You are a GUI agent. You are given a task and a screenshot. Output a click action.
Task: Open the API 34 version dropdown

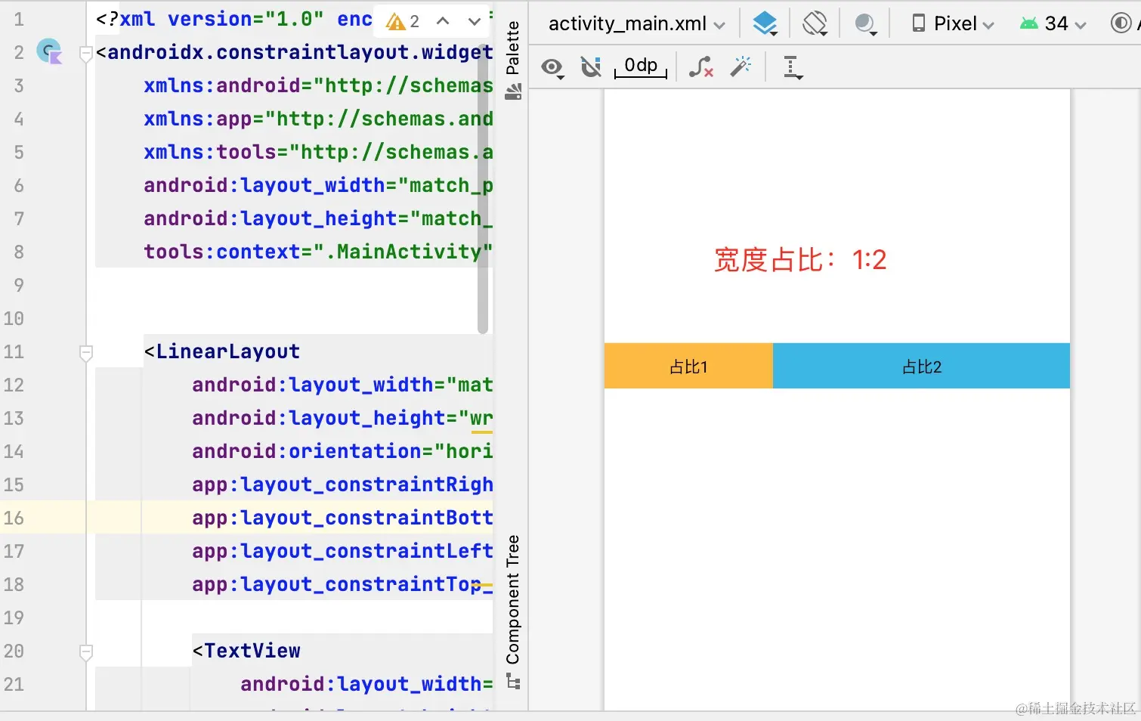pos(1053,24)
